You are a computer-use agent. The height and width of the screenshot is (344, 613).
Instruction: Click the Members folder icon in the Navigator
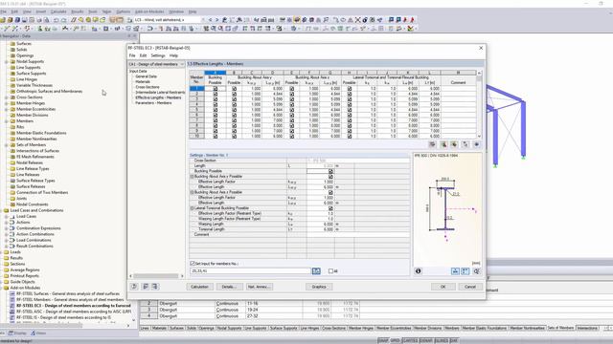(12, 121)
